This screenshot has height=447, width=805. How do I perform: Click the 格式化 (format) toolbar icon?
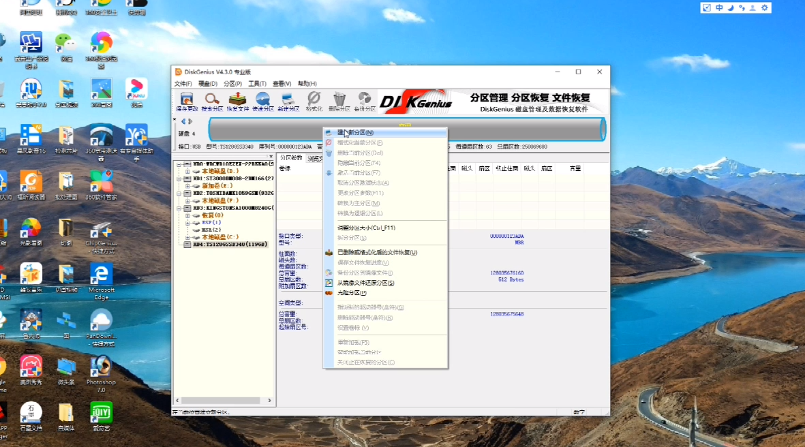pyautogui.click(x=314, y=102)
